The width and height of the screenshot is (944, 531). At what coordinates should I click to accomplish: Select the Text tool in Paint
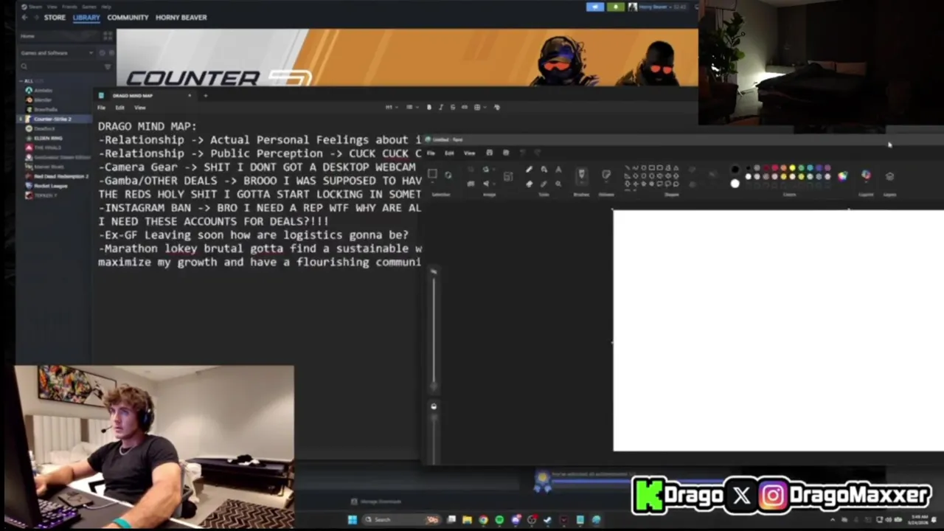[558, 170]
